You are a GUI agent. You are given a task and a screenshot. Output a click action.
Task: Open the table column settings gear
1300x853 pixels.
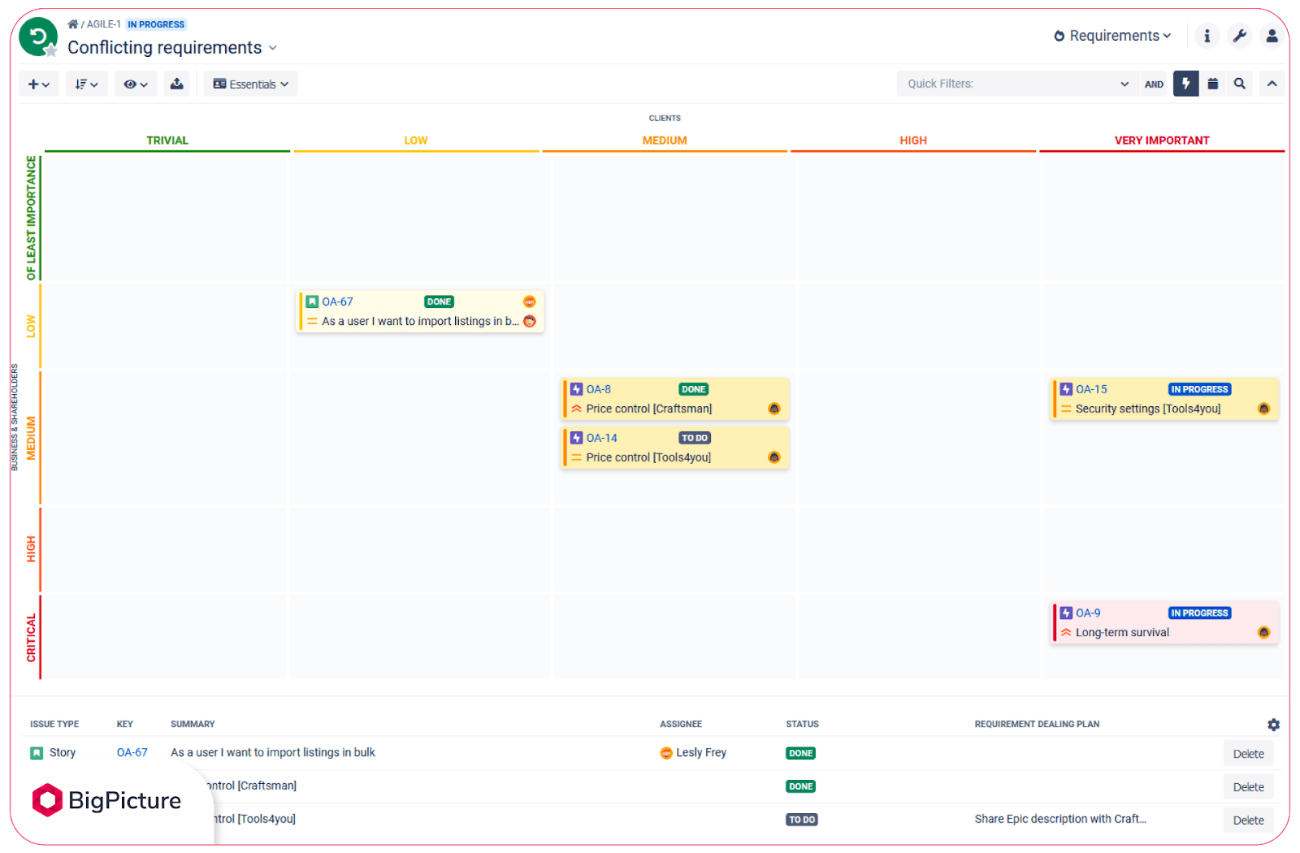pos(1273,725)
